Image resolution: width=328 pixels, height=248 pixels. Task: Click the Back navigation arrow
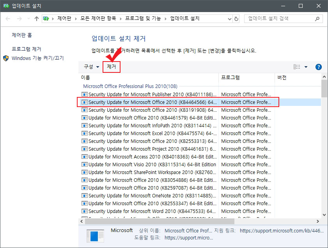click(8, 19)
